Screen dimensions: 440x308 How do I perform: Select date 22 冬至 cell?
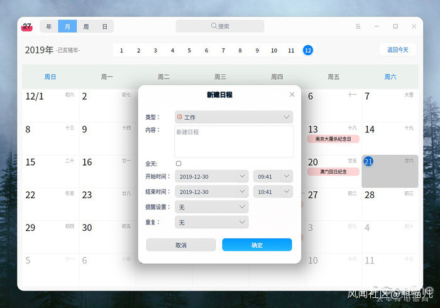tap(50, 204)
